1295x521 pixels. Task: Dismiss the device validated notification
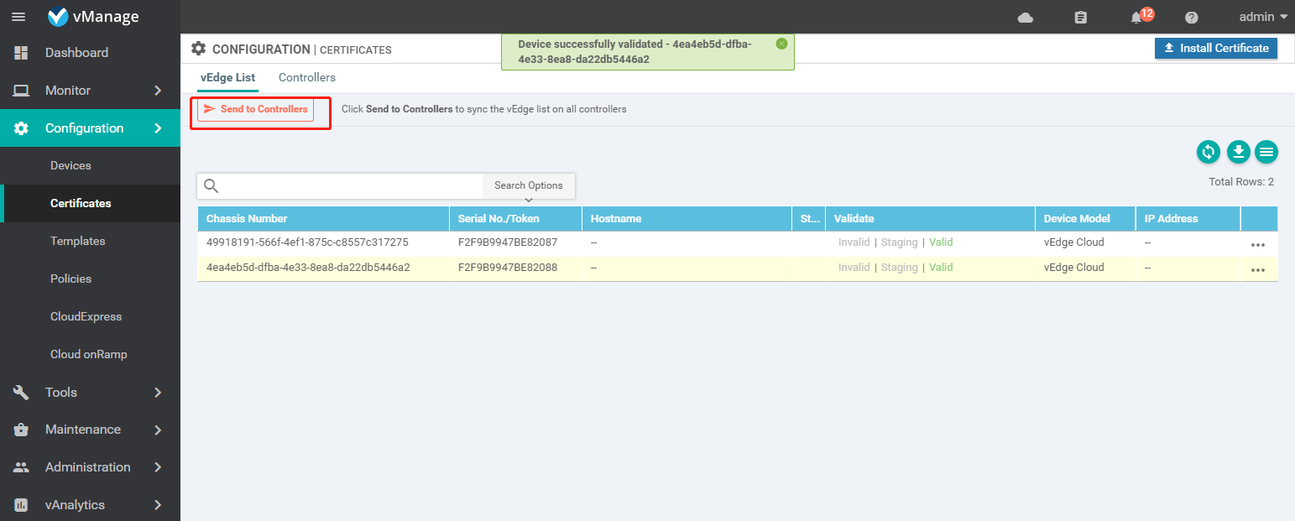point(781,44)
